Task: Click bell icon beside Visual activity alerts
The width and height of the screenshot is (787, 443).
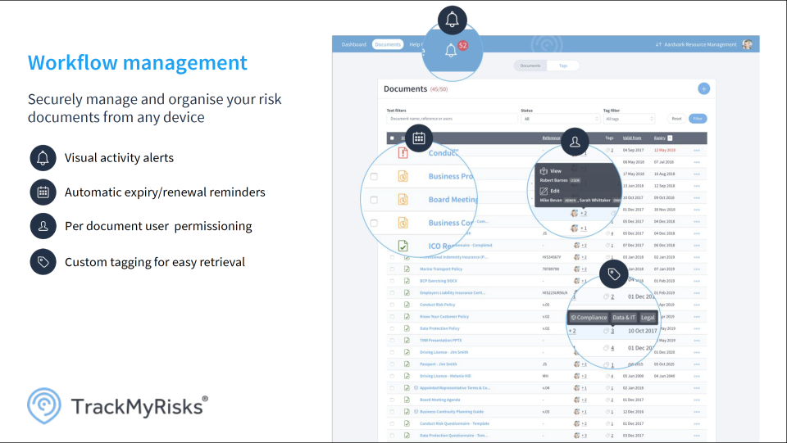Action: [x=43, y=158]
